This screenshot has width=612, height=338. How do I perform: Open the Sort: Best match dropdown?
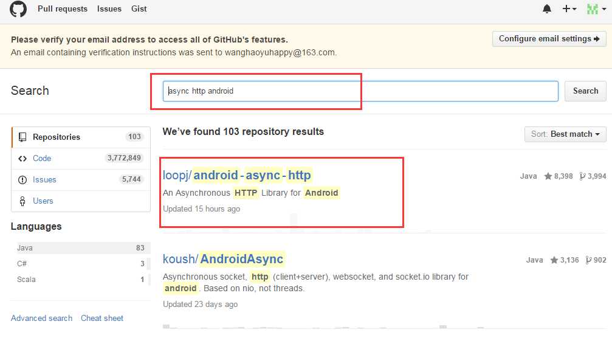pos(565,134)
